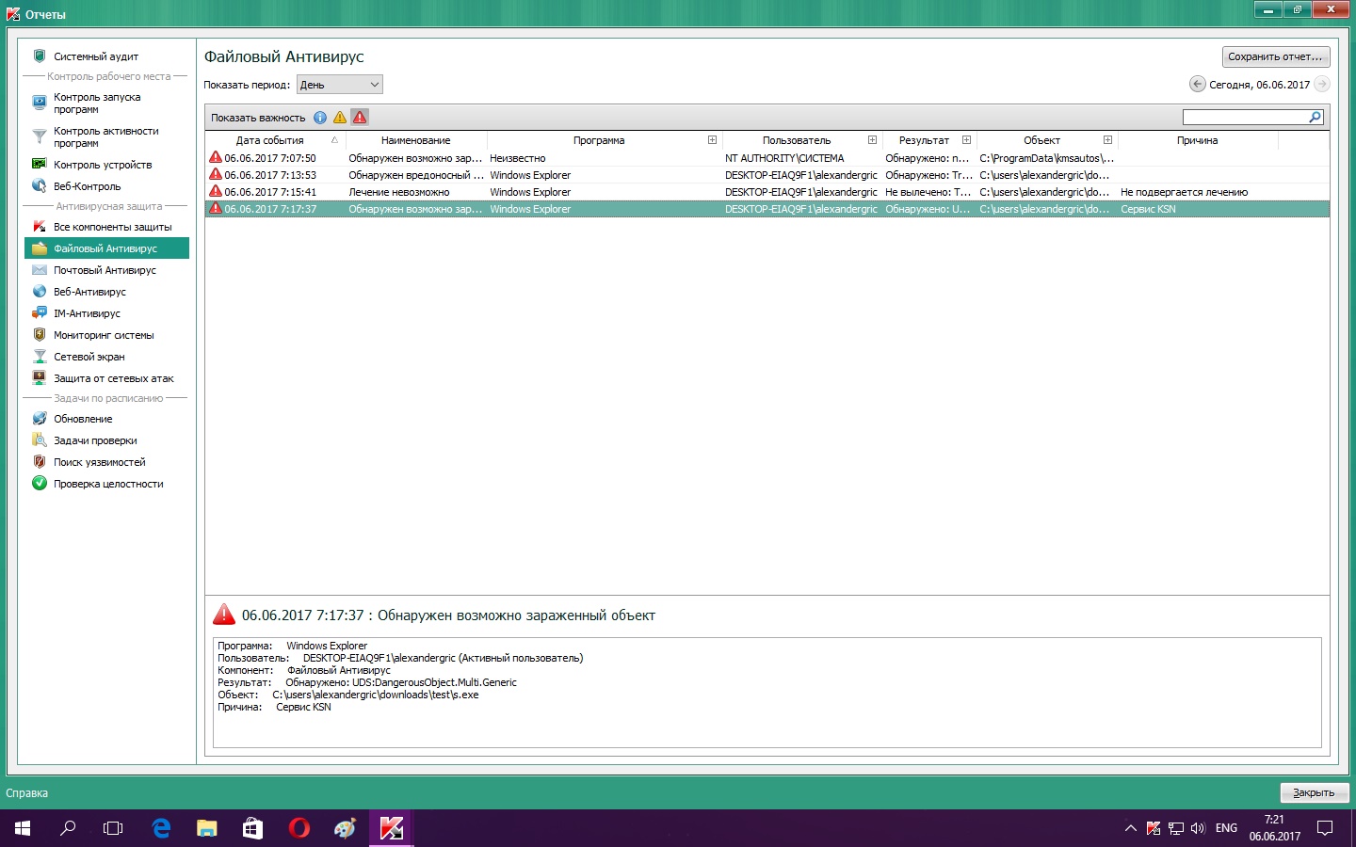Open the Показать период dropdown
The width and height of the screenshot is (1356, 847).
click(340, 85)
